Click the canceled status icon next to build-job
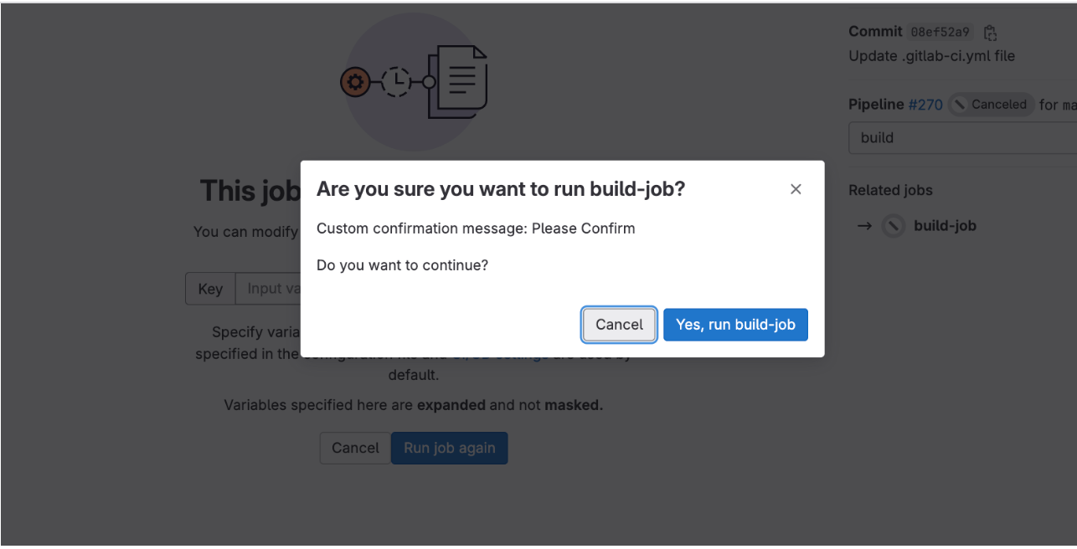Viewport: 1077px width, 549px height. pos(893,225)
